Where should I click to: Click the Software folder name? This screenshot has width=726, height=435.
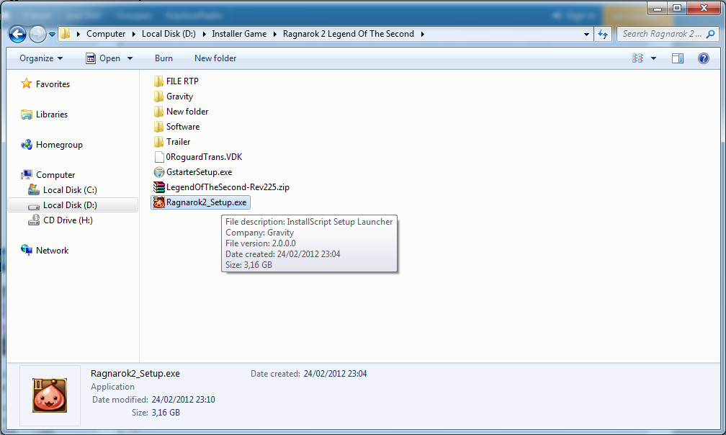(183, 127)
